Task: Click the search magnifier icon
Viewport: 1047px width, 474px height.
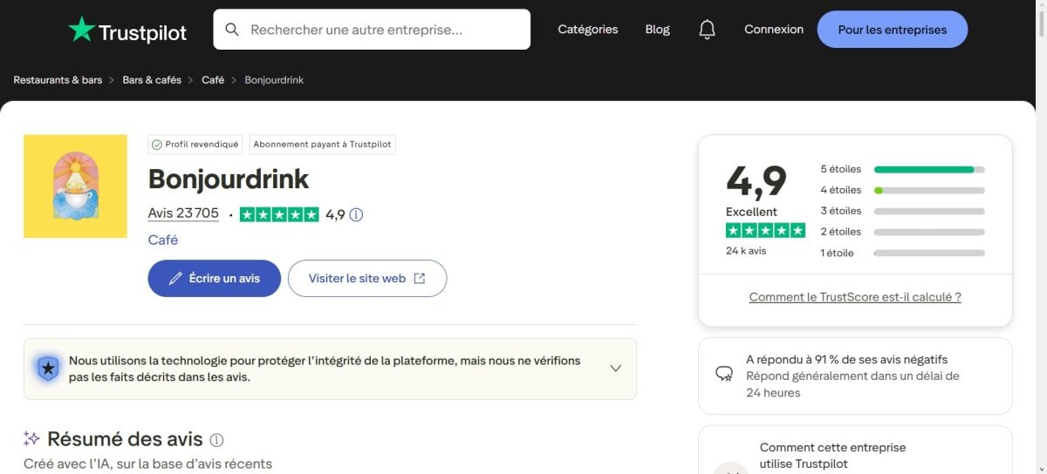Action: pos(232,30)
